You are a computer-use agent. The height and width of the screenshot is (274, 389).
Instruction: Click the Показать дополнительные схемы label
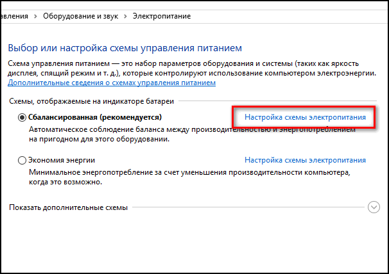(69, 207)
